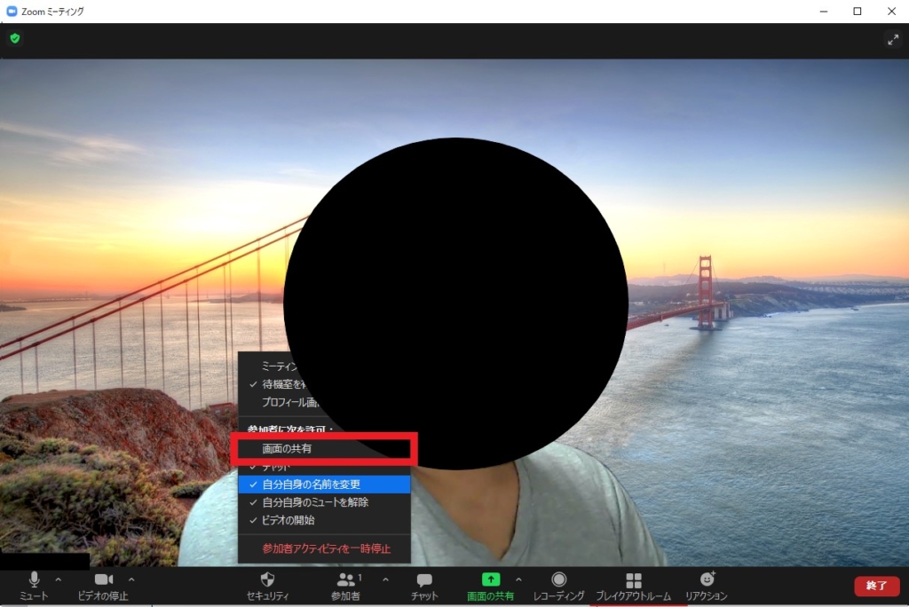
Task: Open Reactions smiley icon
Action: pyautogui.click(x=707, y=579)
